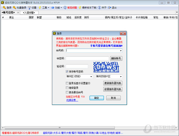Click the 确定 button
Image resolution: width=179 pixels, height=136 pixels.
tap(96, 98)
